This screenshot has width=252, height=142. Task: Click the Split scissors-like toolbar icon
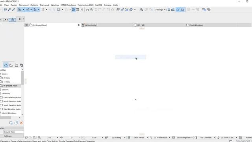point(87,9)
